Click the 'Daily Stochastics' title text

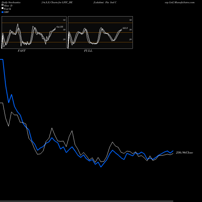[x=11, y=2]
